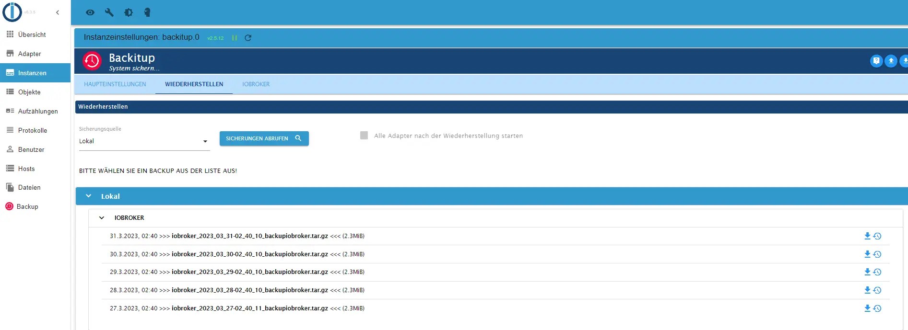Restore the 29.3.2023 backup
The image size is (908, 330).
[x=877, y=272]
